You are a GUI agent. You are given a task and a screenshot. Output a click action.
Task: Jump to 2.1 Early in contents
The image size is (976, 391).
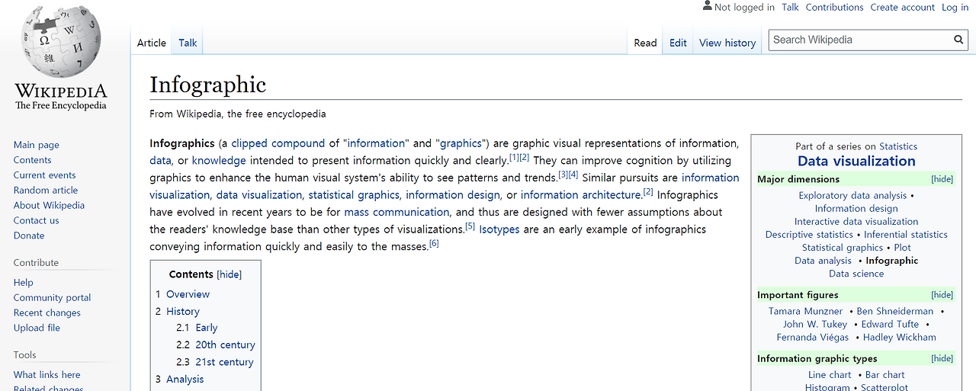coord(197,328)
